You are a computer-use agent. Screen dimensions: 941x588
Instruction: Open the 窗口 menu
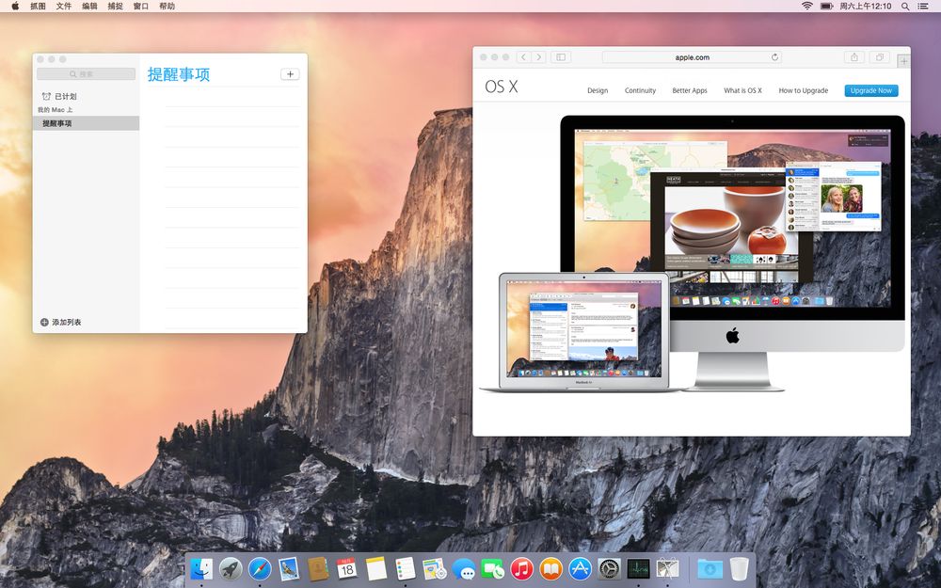pos(141,6)
